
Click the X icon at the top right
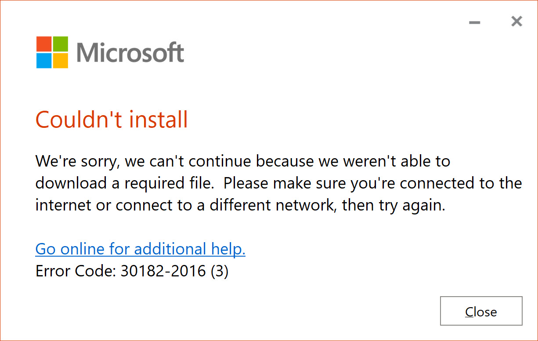[x=516, y=21]
